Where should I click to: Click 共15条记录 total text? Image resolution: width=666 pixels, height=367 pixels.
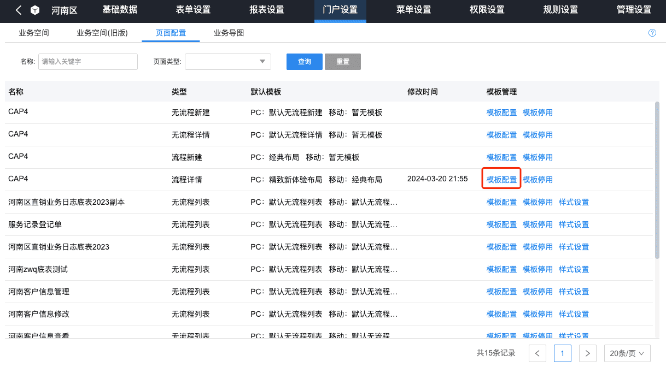point(496,353)
